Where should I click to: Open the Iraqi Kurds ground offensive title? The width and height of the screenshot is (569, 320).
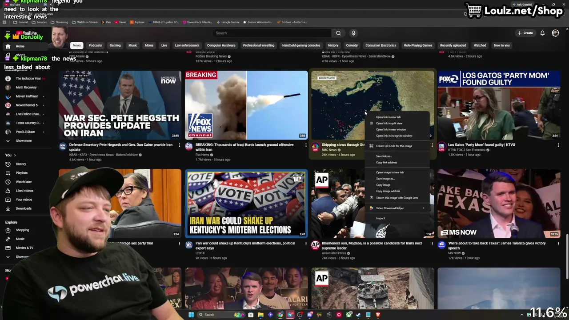pos(244,147)
